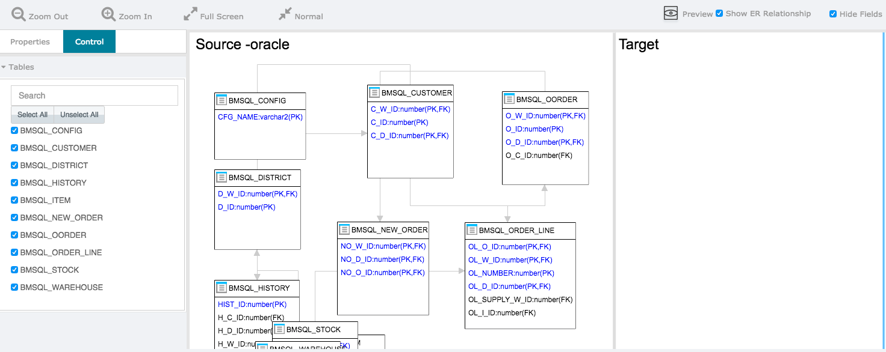Click the OL_I_ID:number(FK) field
Screen dimensions: 886x352
point(502,313)
